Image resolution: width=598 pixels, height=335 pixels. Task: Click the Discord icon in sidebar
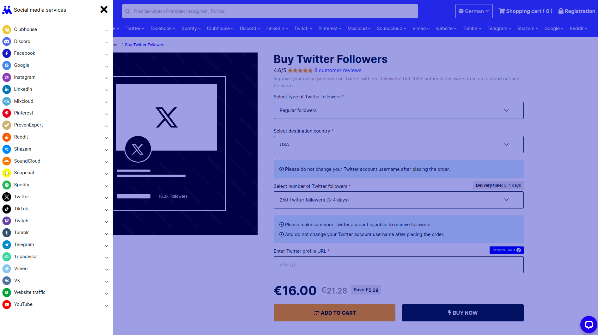(7, 41)
